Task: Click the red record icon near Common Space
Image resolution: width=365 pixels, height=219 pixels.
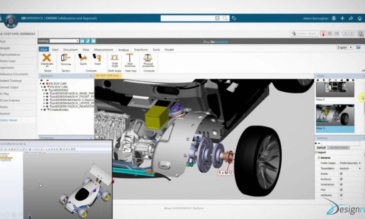Action: 323,34
